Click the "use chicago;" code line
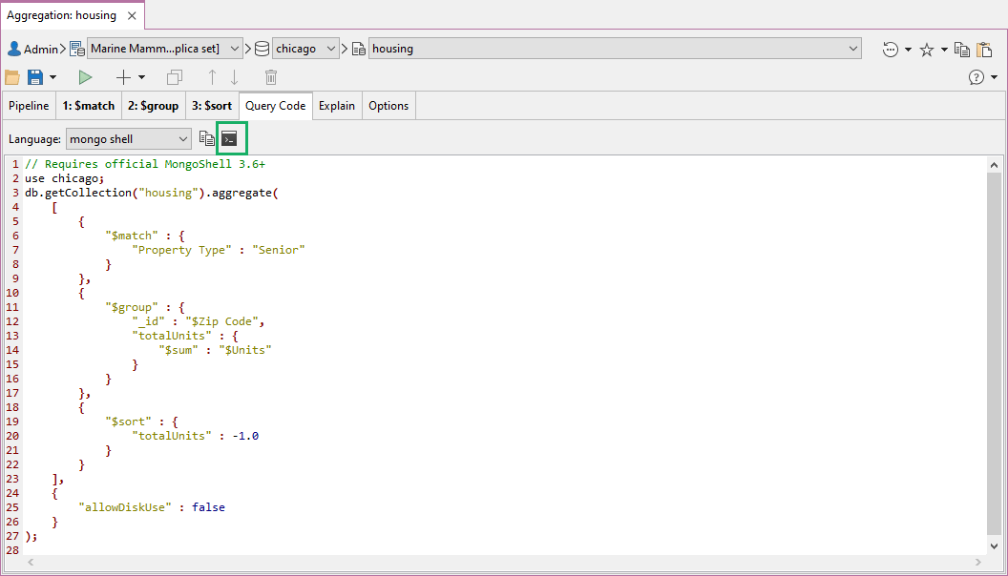The width and height of the screenshot is (1008, 576). pos(64,178)
